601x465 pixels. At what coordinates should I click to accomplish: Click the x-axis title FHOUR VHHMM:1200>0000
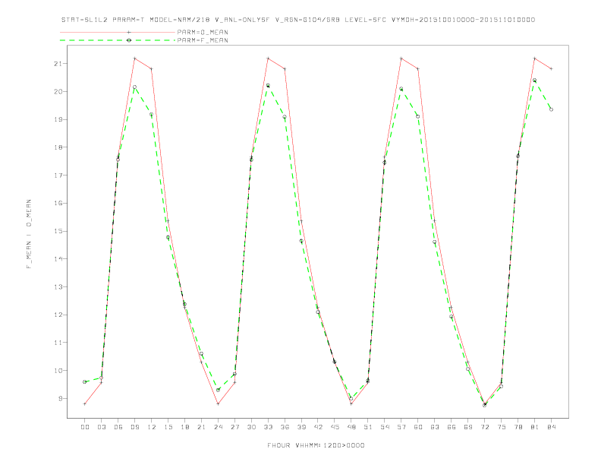(x=316, y=445)
